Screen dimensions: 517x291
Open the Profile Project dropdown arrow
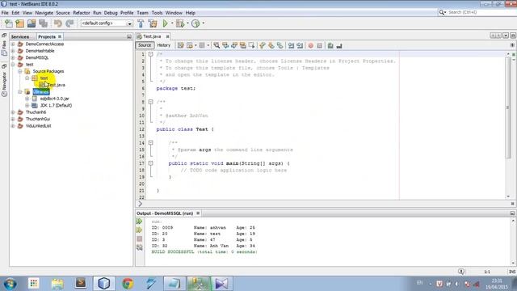[x=203, y=23]
